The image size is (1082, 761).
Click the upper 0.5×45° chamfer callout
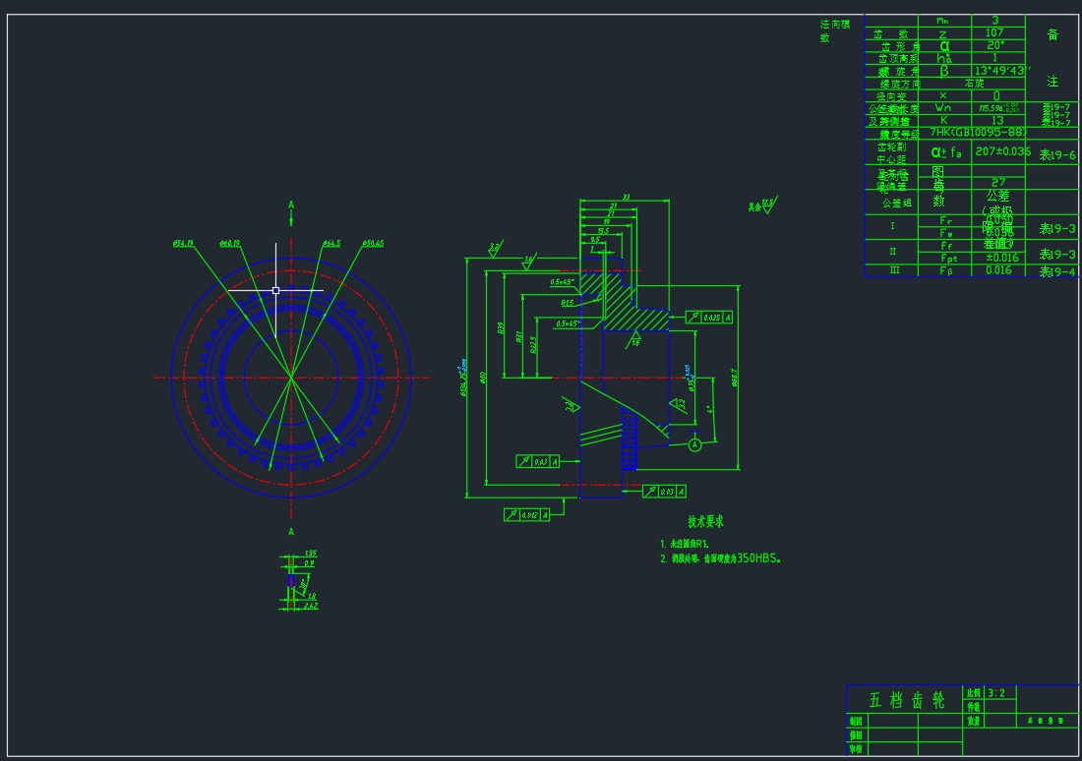click(x=562, y=281)
